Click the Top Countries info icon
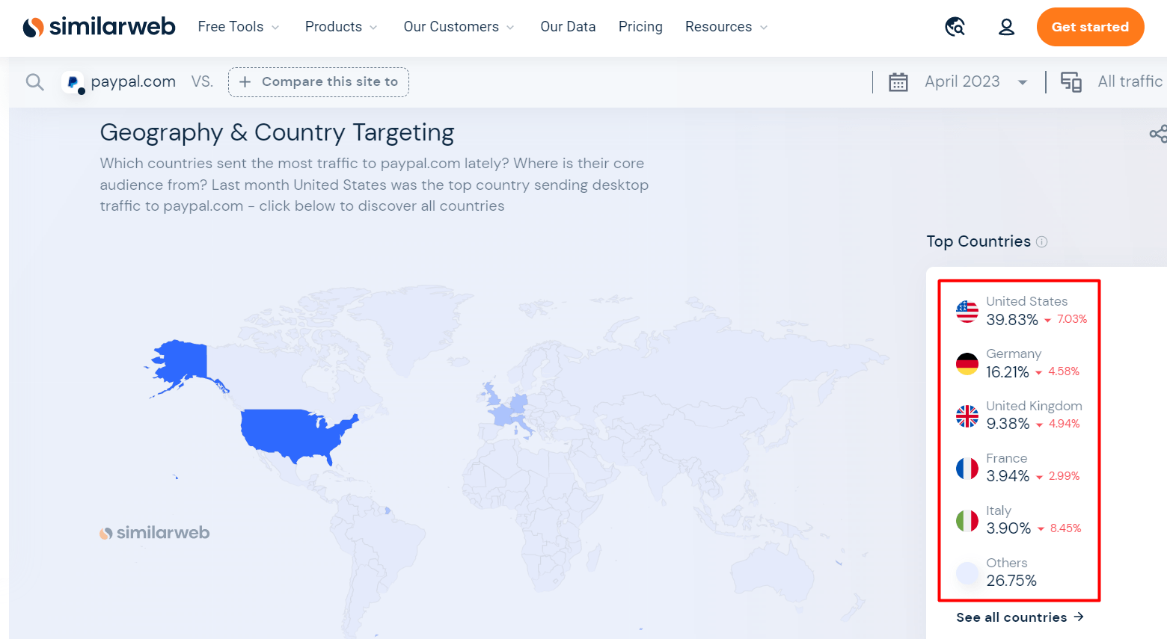Image resolution: width=1167 pixels, height=639 pixels. 1041,241
